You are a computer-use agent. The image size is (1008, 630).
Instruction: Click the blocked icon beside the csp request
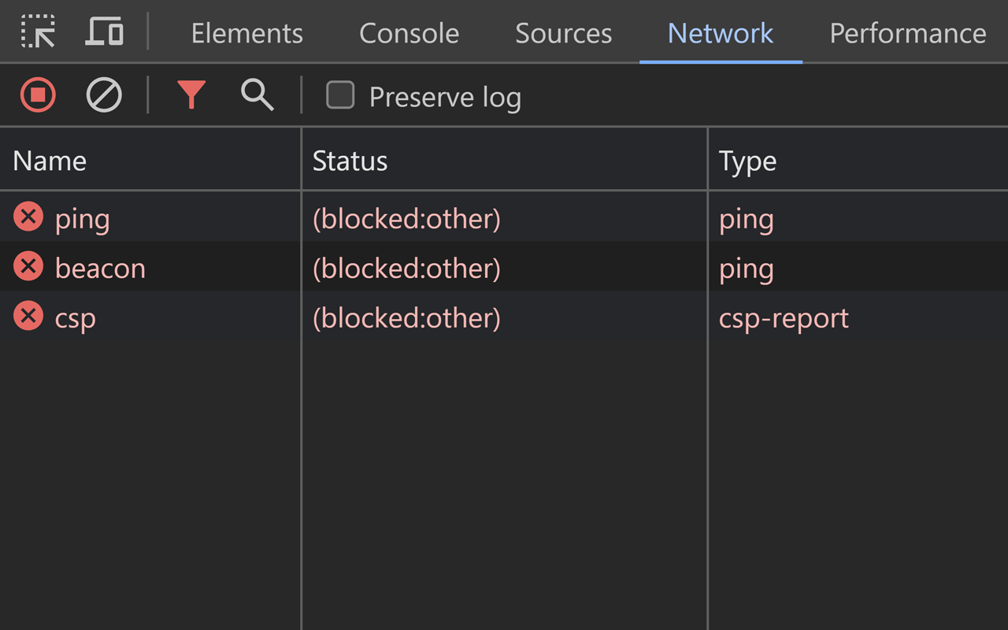click(x=28, y=317)
